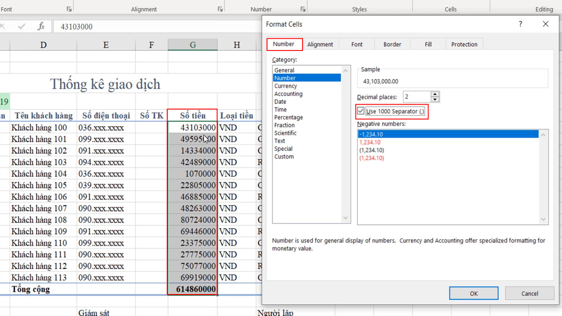Click the Số tiền header cell

(x=192, y=115)
